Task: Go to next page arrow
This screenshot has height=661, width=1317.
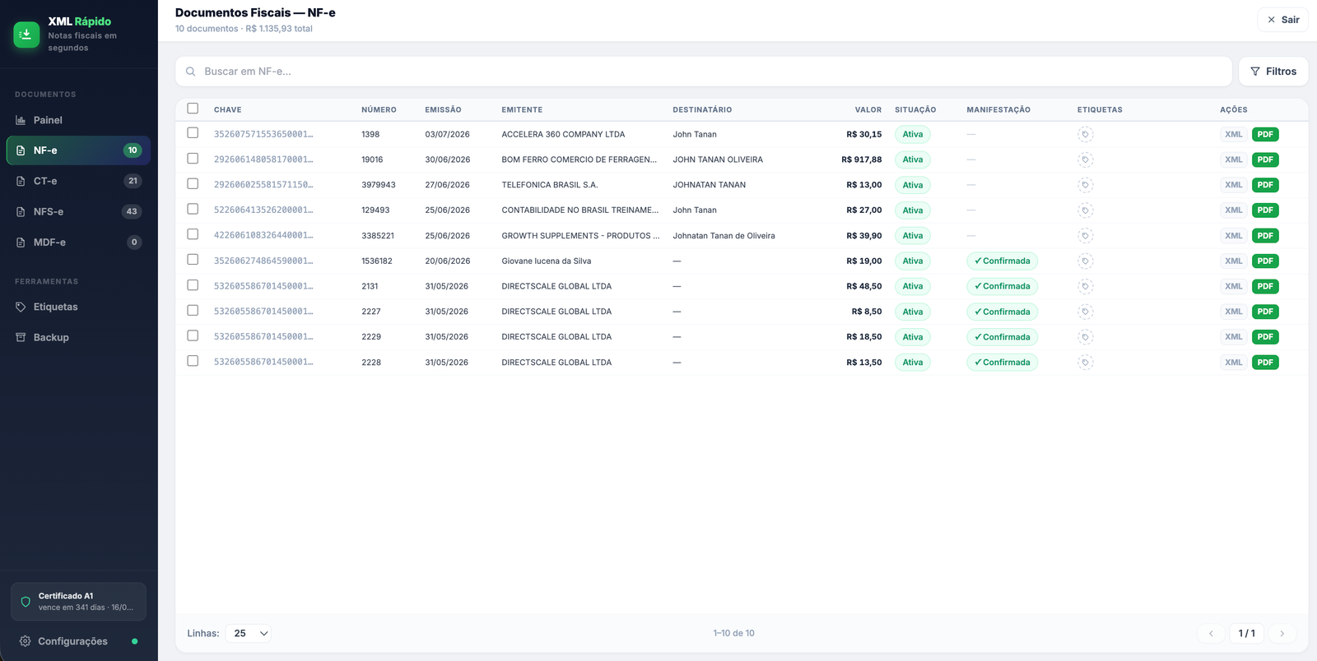Action: point(1282,633)
